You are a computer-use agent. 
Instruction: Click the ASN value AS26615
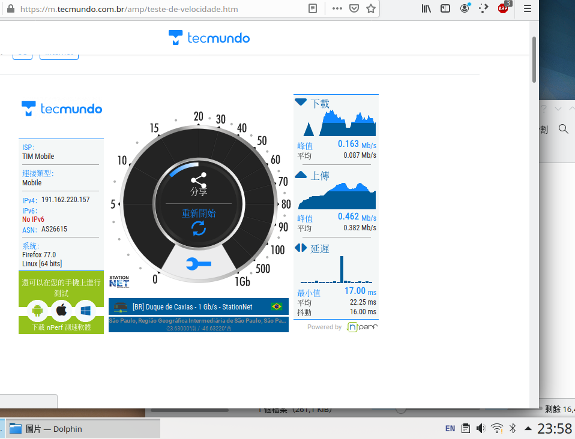tap(54, 229)
